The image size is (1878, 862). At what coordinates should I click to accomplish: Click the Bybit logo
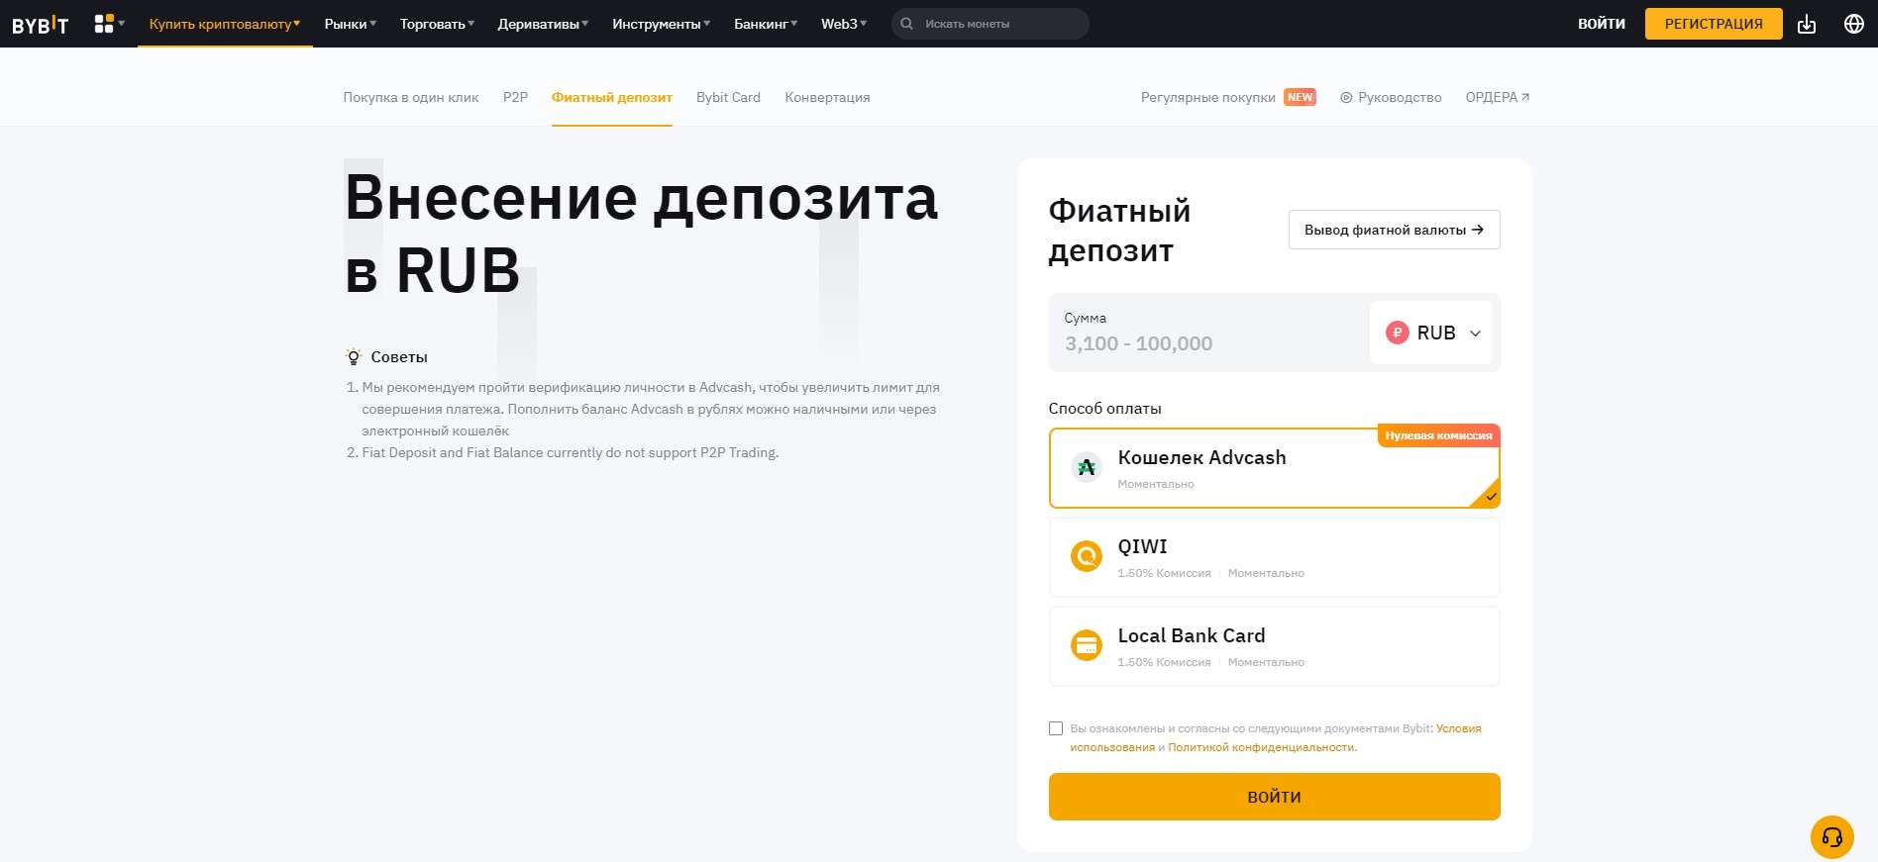40,25
